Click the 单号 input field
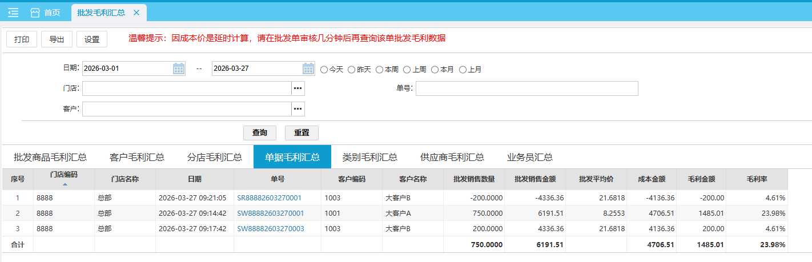Viewport: 812px width, 262px height. pos(526,88)
